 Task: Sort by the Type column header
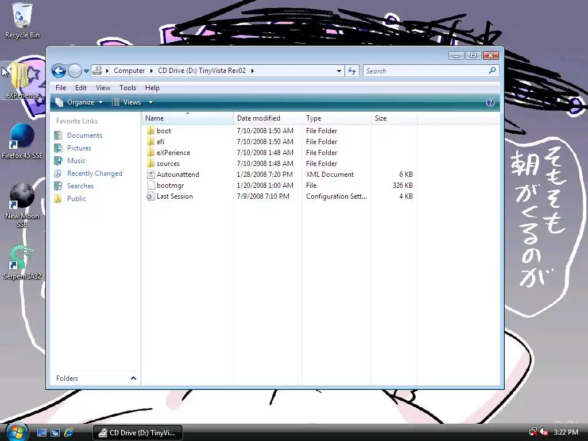336,118
